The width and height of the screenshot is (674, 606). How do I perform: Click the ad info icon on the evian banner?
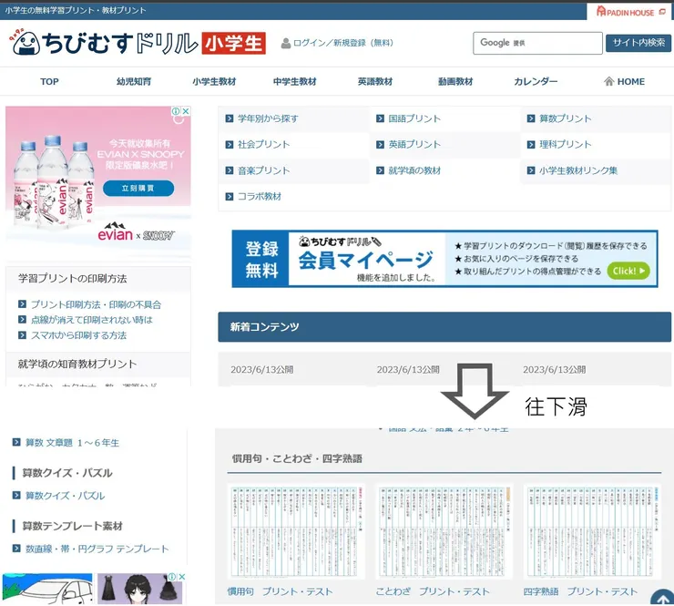[176, 111]
